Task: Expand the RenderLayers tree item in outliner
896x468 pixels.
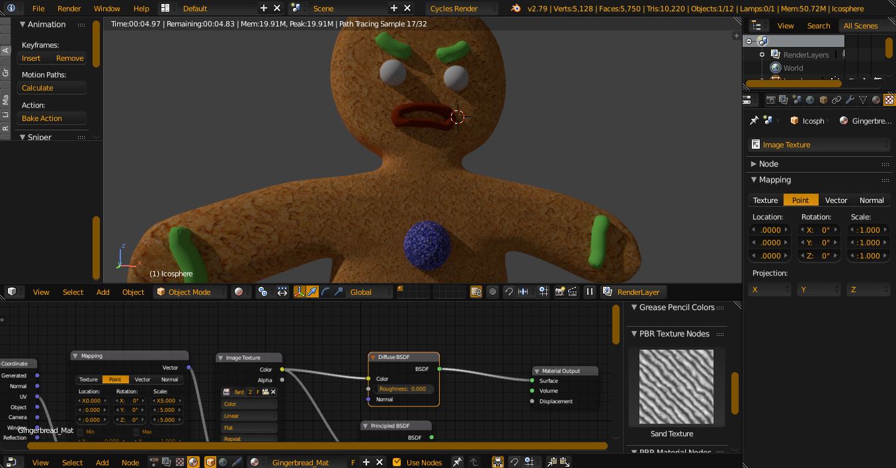Action: [762, 54]
